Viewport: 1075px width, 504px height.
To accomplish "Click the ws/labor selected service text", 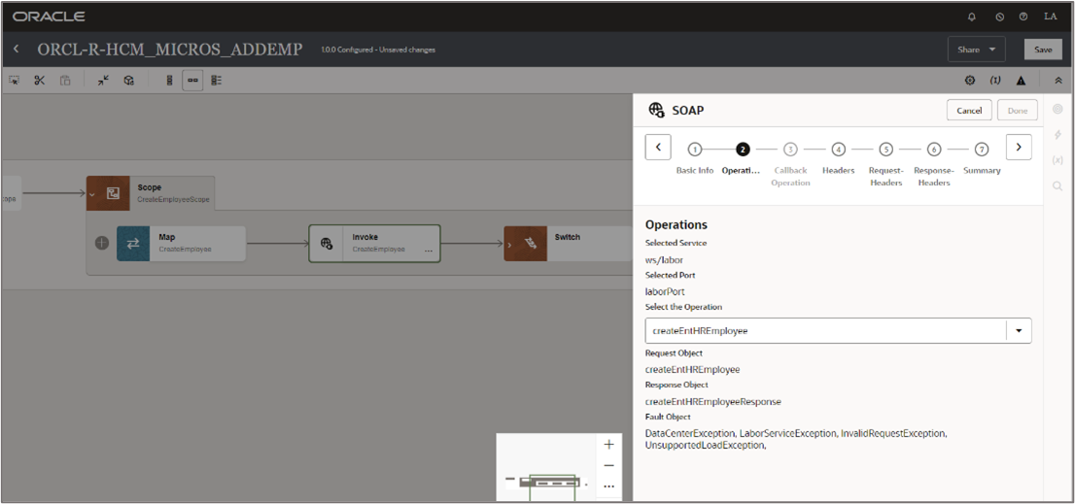I will [x=664, y=259].
